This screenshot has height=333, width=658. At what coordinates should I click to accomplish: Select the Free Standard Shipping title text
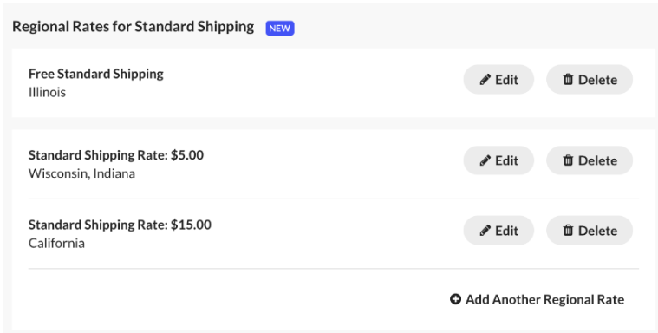(95, 74)
